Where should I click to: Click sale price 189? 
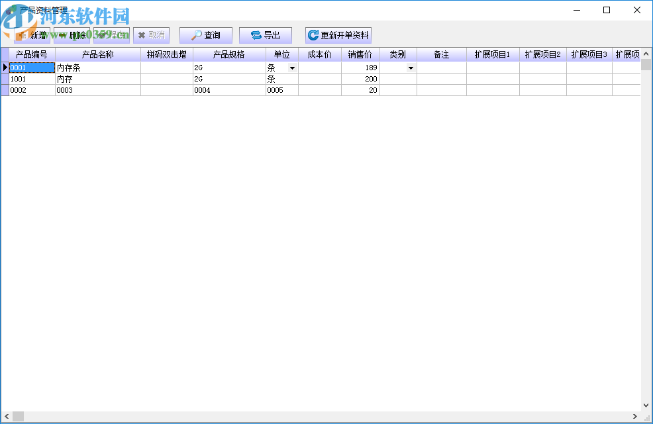tap(361, 68)
